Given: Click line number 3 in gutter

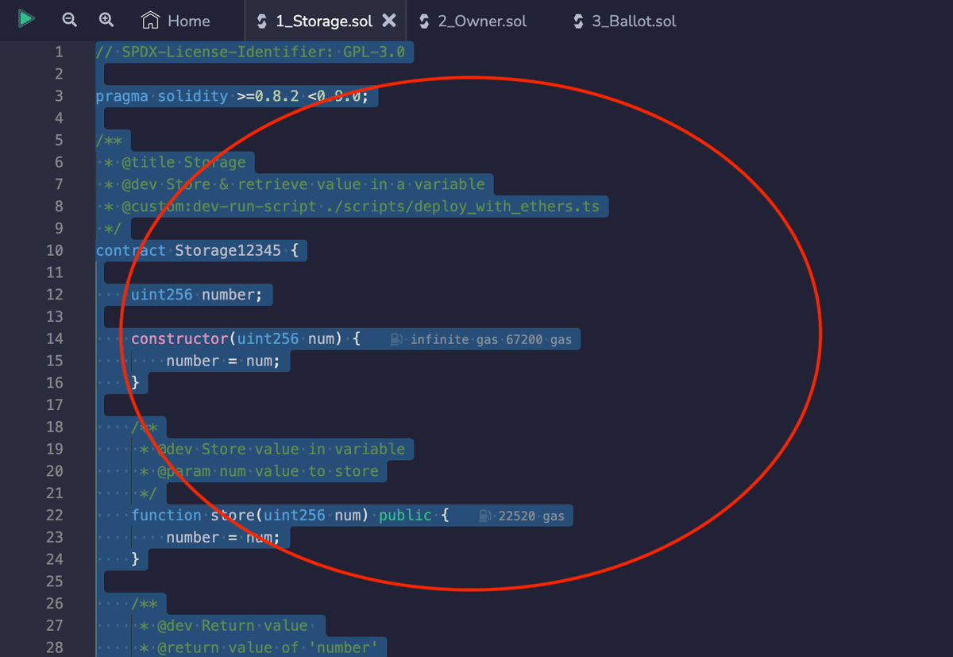Looking at the screenshot, I should coord(58,96).
